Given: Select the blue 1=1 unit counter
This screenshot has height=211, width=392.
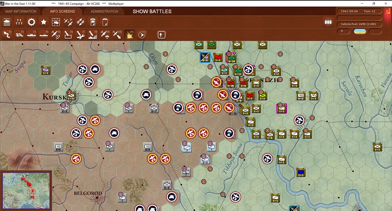Looking at the screenshot, I should coord(301,172).
